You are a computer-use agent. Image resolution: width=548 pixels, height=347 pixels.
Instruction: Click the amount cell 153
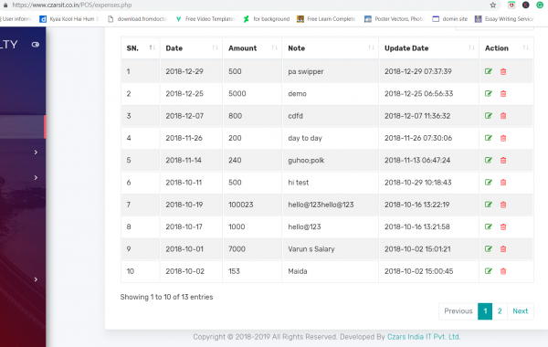pos(234,271)
